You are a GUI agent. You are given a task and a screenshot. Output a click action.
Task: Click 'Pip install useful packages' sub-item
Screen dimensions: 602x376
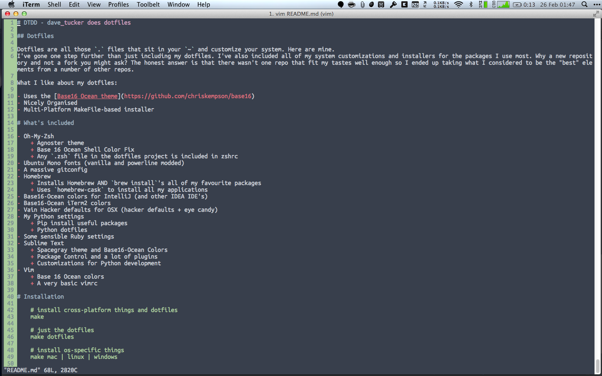tap(82, 223)
